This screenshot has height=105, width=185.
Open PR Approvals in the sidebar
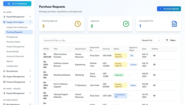[x=12, y=37]
